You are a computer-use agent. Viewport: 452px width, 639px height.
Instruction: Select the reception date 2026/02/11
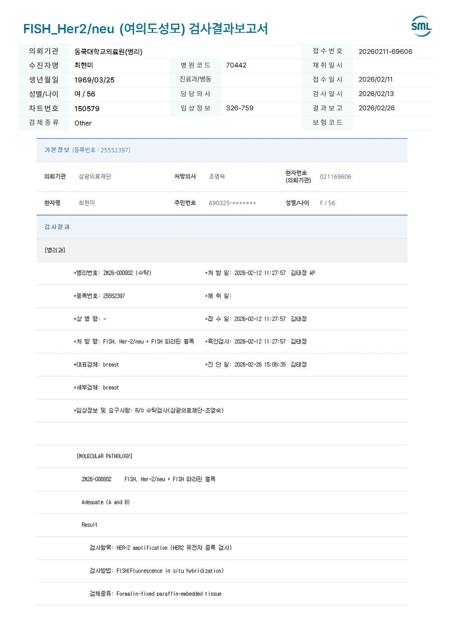point(376,79)
